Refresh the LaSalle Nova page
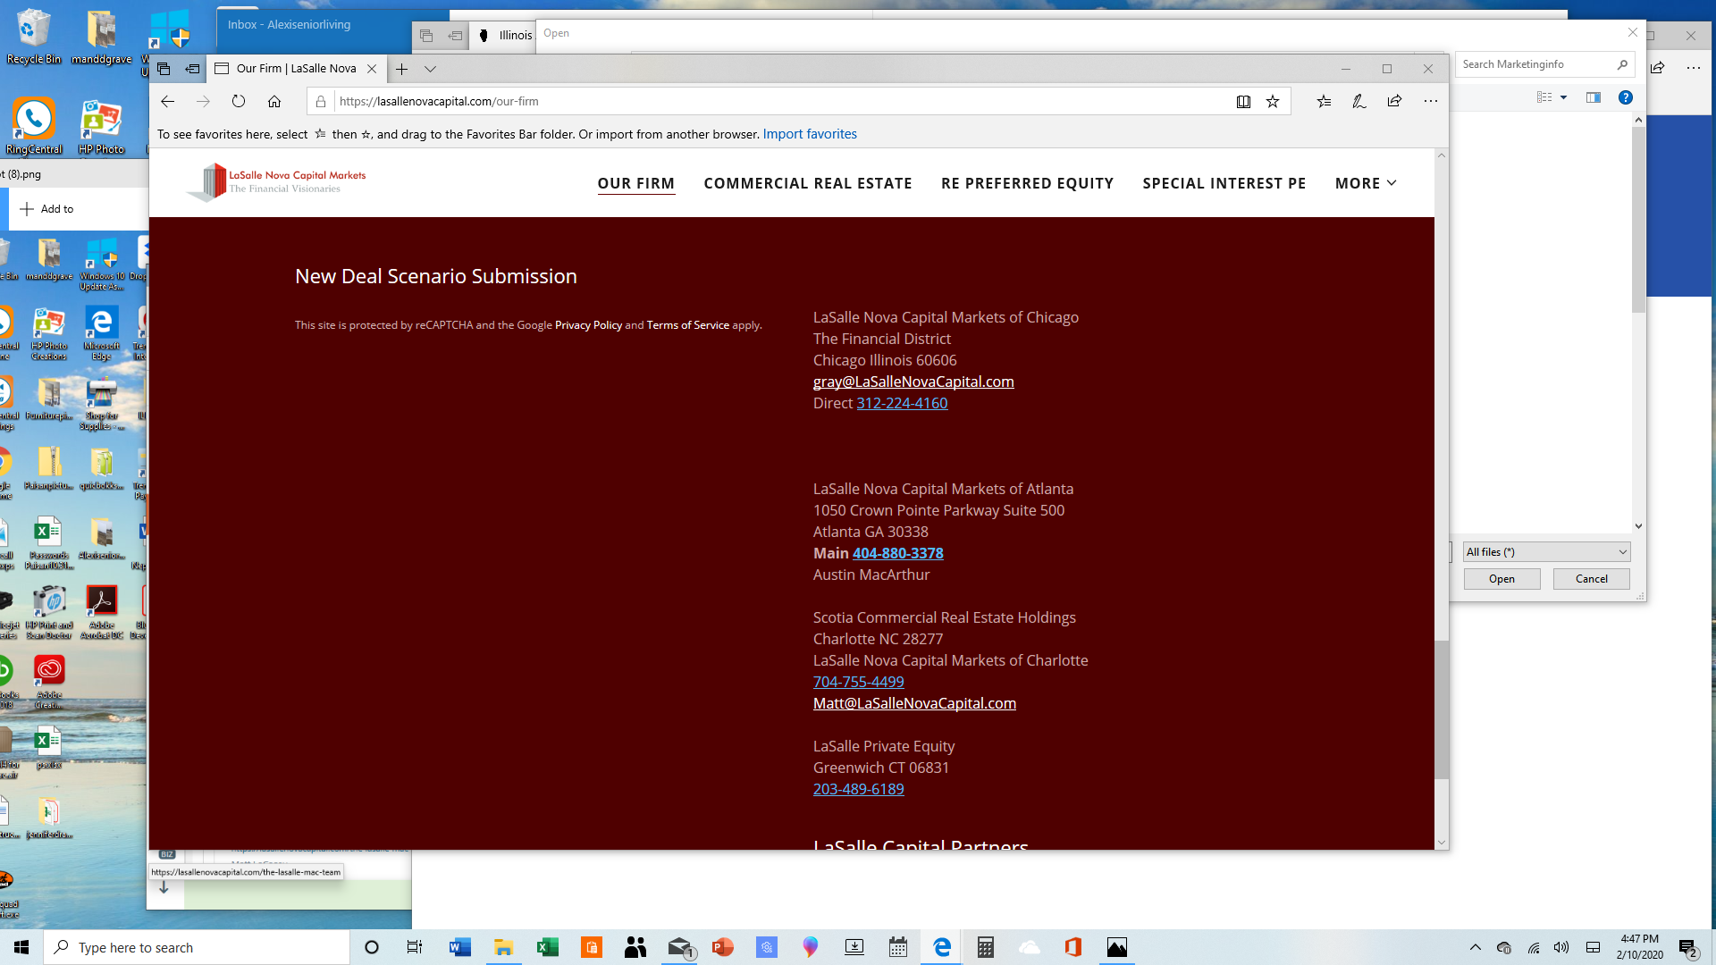Viewport: 1716px width, 965px height. click(x=239, y=101)
